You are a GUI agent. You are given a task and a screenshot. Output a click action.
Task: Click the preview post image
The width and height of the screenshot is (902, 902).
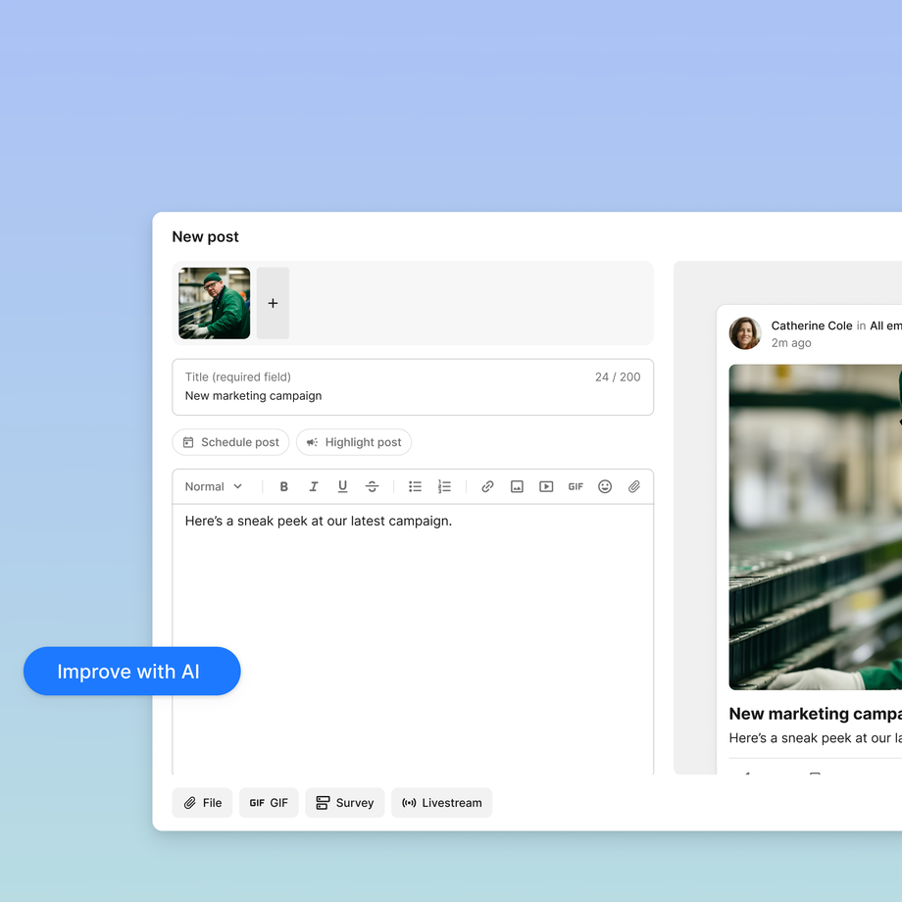coord(815,526)
